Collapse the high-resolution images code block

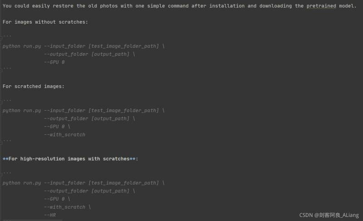tap(1, 172)
